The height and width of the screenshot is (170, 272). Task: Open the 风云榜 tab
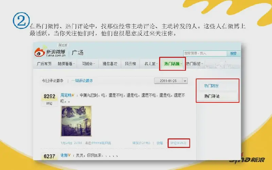pos(131,64)
